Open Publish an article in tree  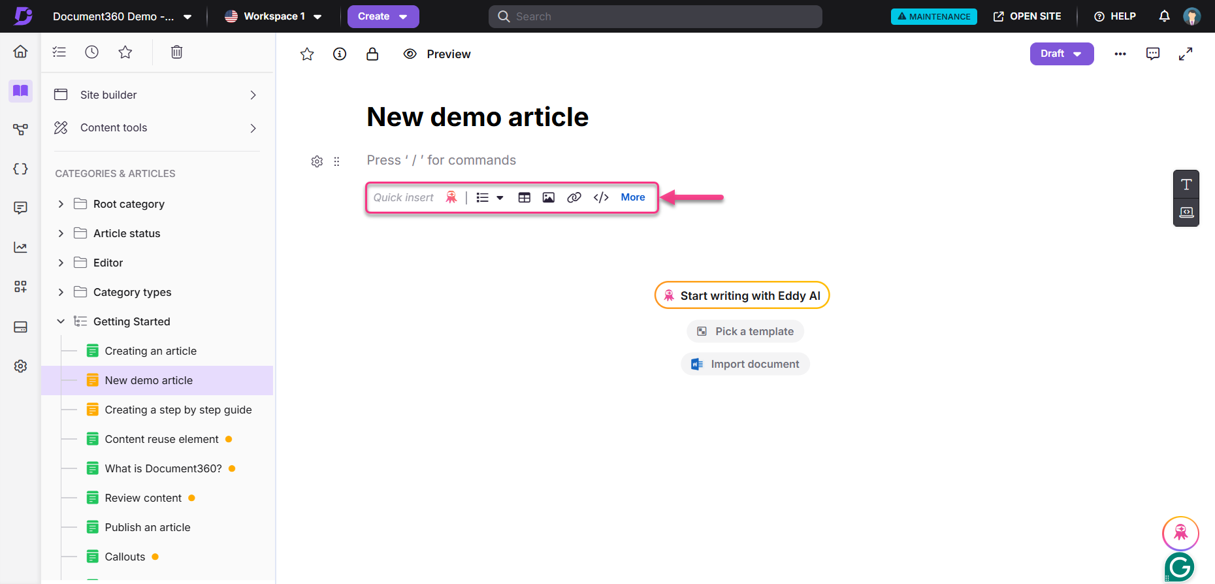pyautogui.click(x=148, y=527)
